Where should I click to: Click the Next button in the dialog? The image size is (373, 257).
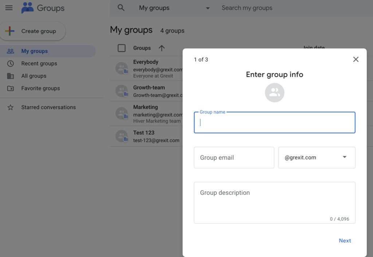(345, 240)
